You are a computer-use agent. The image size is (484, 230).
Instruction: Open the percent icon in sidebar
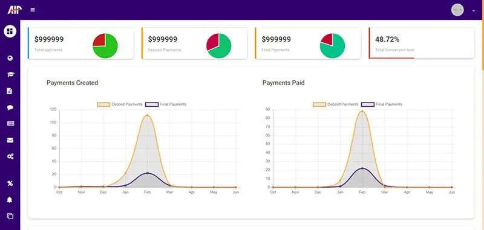point(10,184)
